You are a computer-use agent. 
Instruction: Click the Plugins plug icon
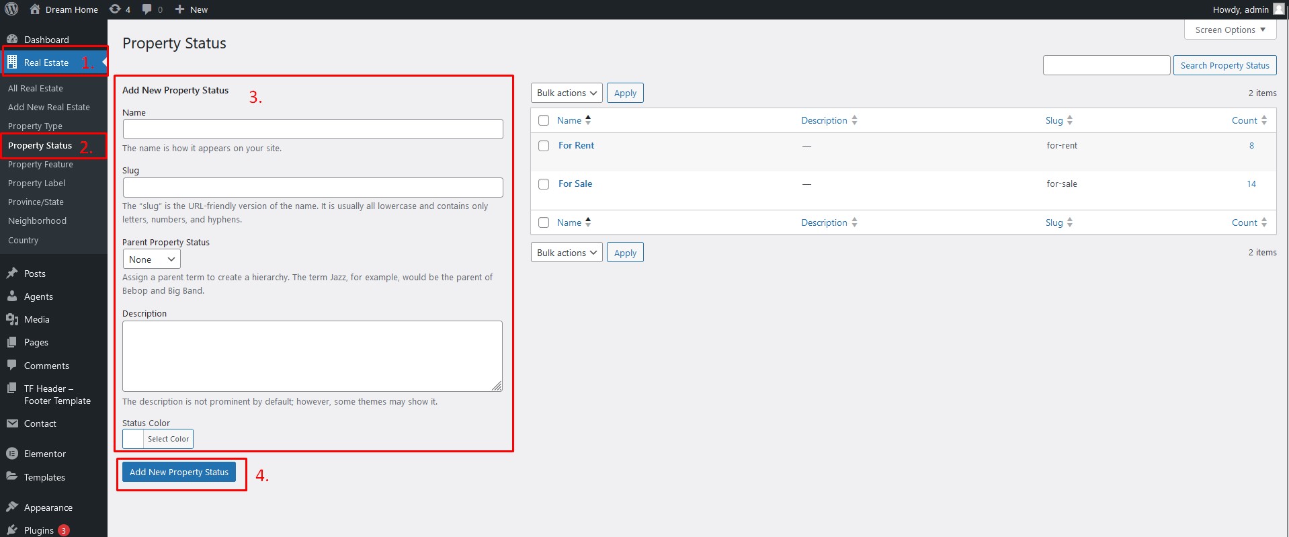(x=12, y=530)
